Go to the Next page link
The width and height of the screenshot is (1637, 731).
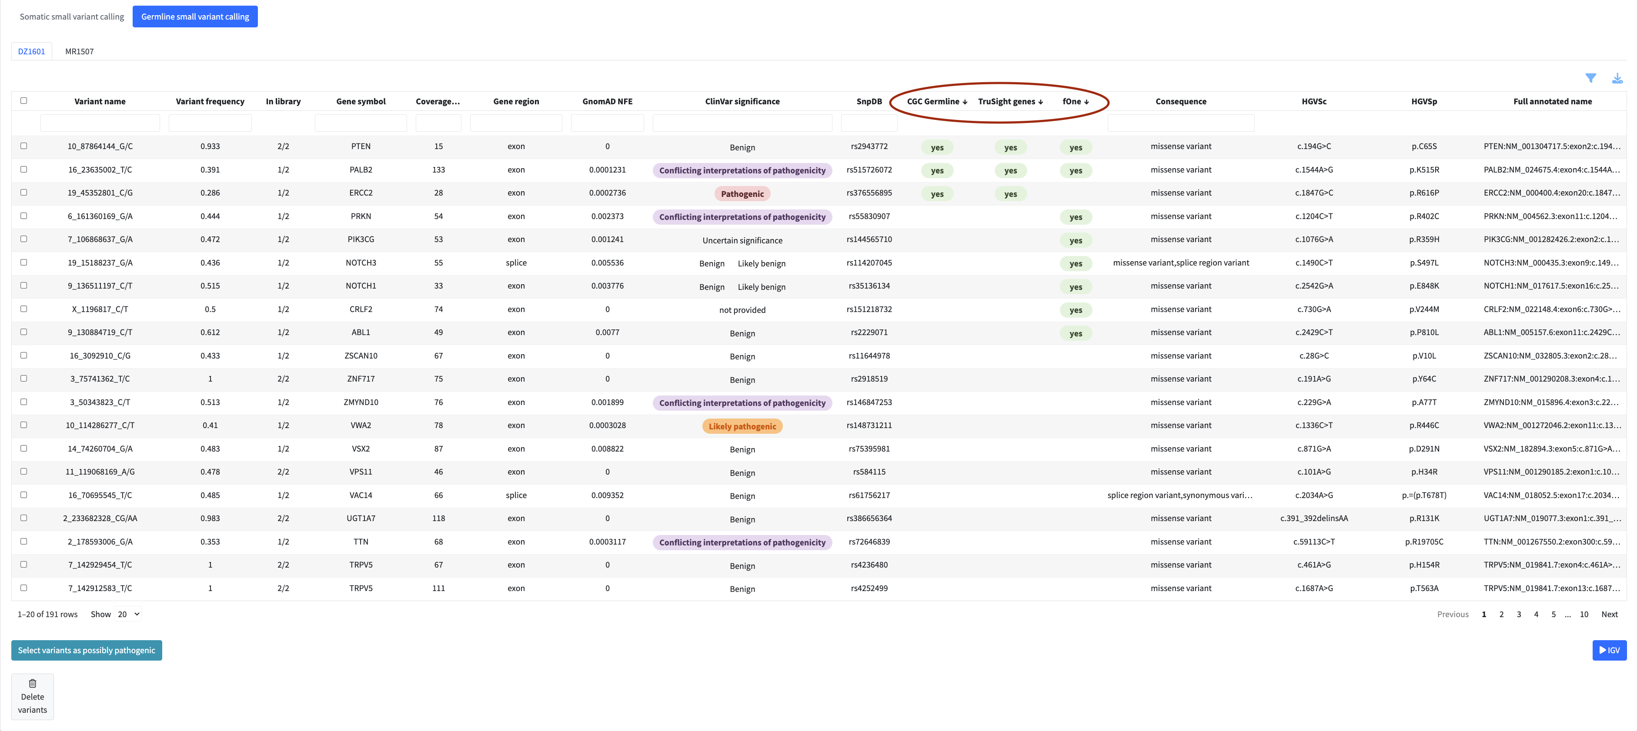click(x=1609, y=614)
